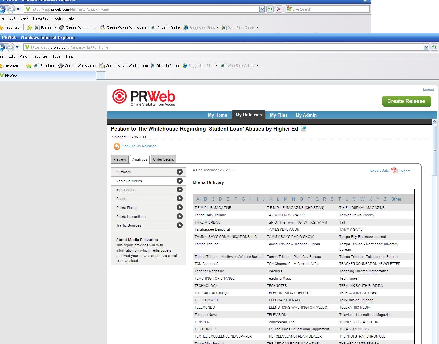Click the Logout link
The image size is (439, 344).
pyautogui.click(x=428, y=90)
